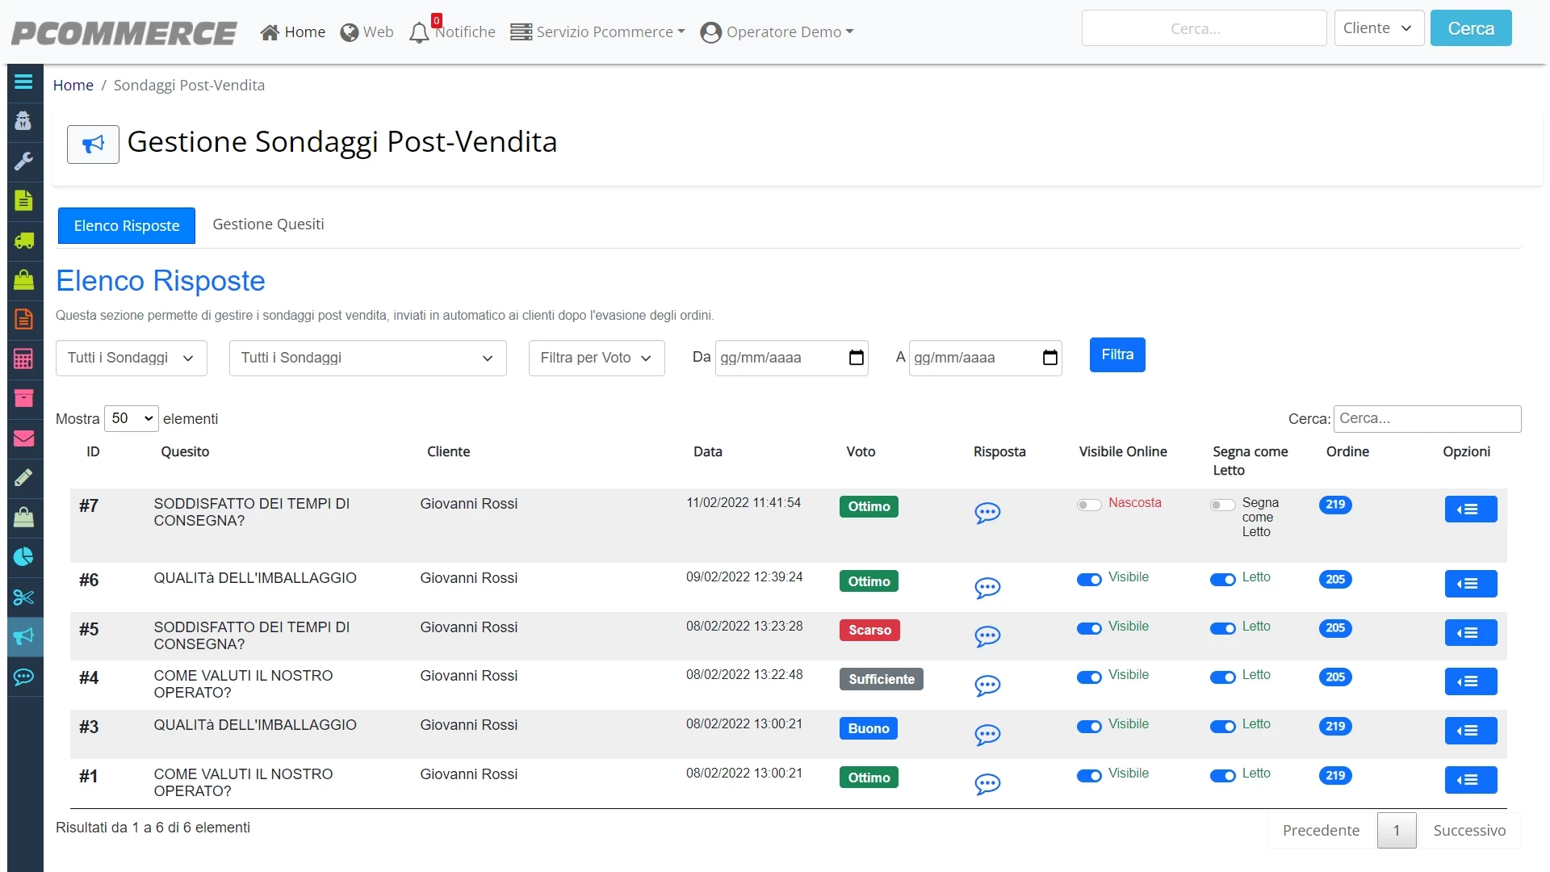Open the calculator sidebar icon
This screenshot has width=1550, height=872.
coord(23,359)
